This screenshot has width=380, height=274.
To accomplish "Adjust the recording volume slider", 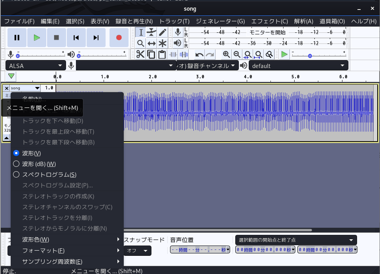I will pos(40,55).
